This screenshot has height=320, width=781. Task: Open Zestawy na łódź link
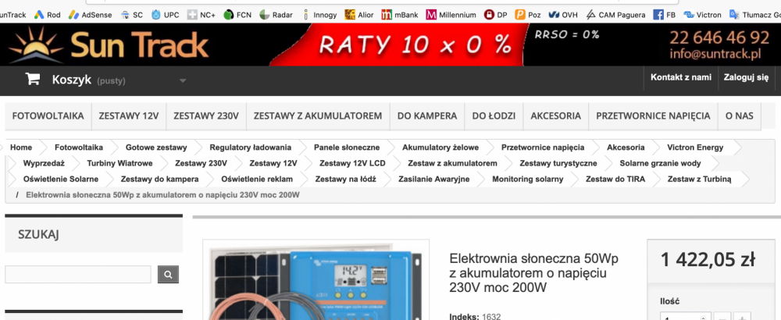(x=346, y=180)
